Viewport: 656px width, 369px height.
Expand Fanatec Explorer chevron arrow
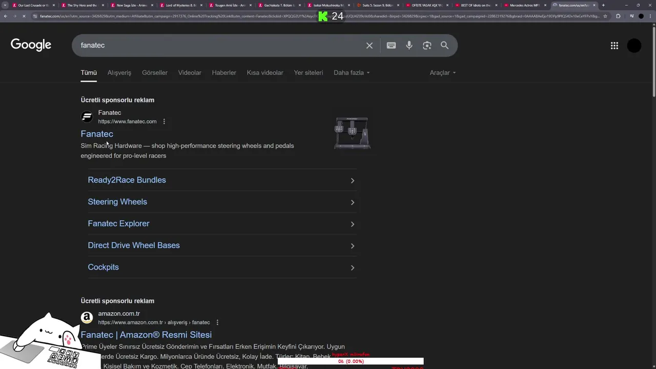point(353,224)
